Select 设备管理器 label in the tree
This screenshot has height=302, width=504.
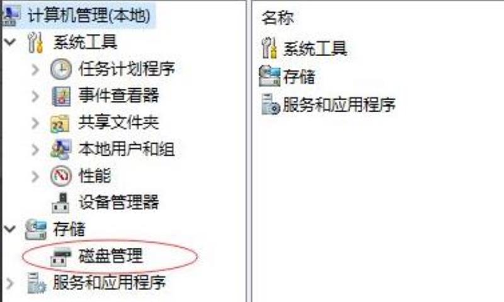coord(119,202)
